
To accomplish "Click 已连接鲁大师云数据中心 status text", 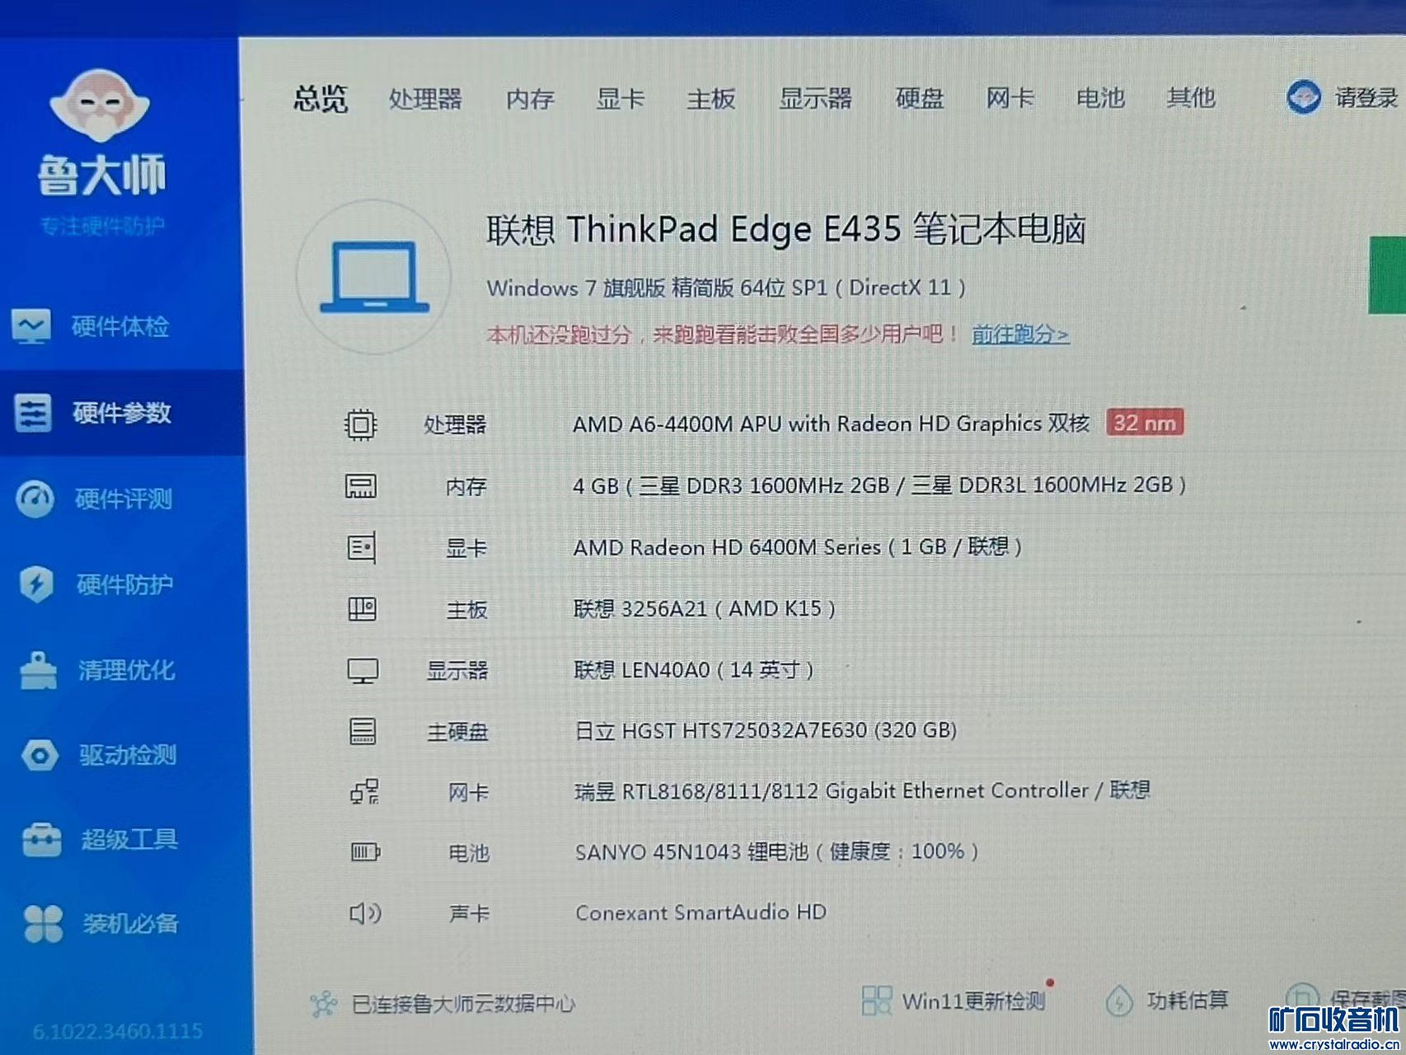I will 463,1003.
